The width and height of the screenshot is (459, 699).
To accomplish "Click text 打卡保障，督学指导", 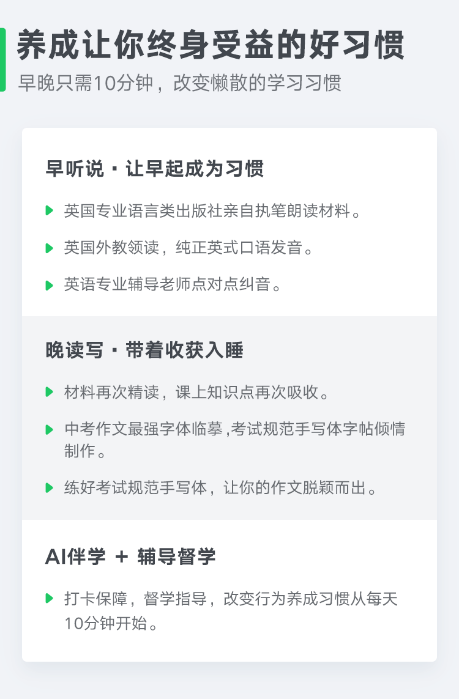I will tap(136, 598).
